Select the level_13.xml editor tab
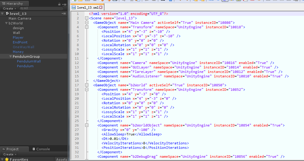 click(x=87, y=7)
